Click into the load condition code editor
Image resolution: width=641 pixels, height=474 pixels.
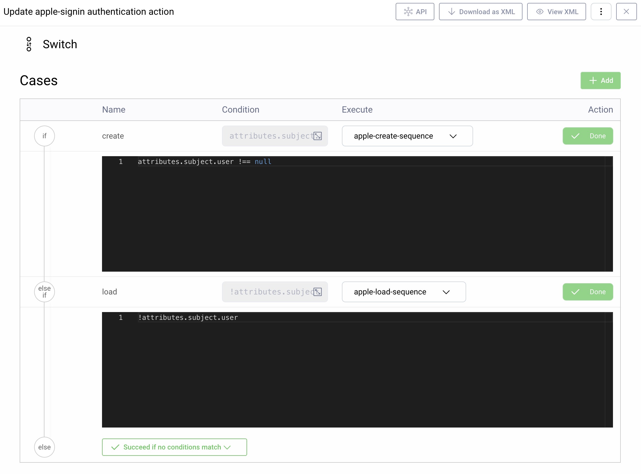(x=357, y=370)
